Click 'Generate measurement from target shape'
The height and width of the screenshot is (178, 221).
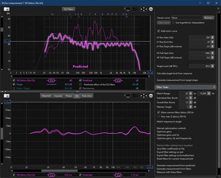pyautogui.click(x=177, y=80)
